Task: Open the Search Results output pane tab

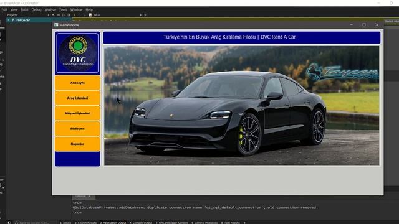Action: 85,223
